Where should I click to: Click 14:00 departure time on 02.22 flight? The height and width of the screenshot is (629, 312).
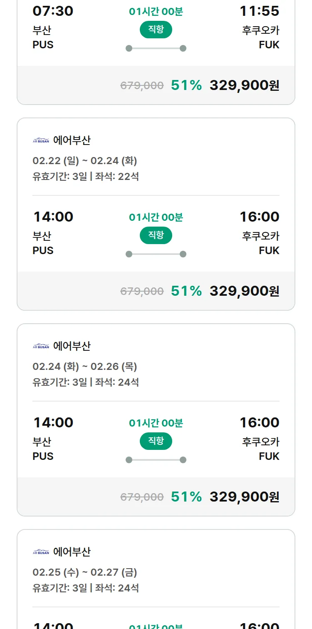(53, 217)
